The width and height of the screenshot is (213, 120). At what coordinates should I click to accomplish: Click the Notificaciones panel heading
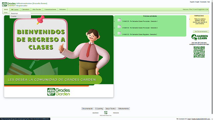pyautogui.click(x=199, y=16)
